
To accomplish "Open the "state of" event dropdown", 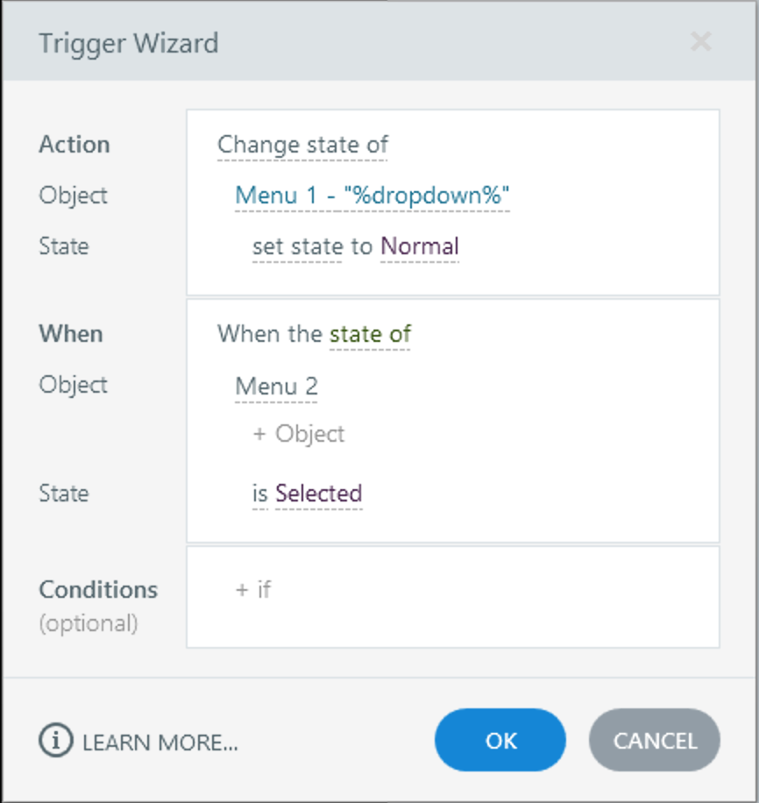I will pyautogui.click(x=370, y=334).
